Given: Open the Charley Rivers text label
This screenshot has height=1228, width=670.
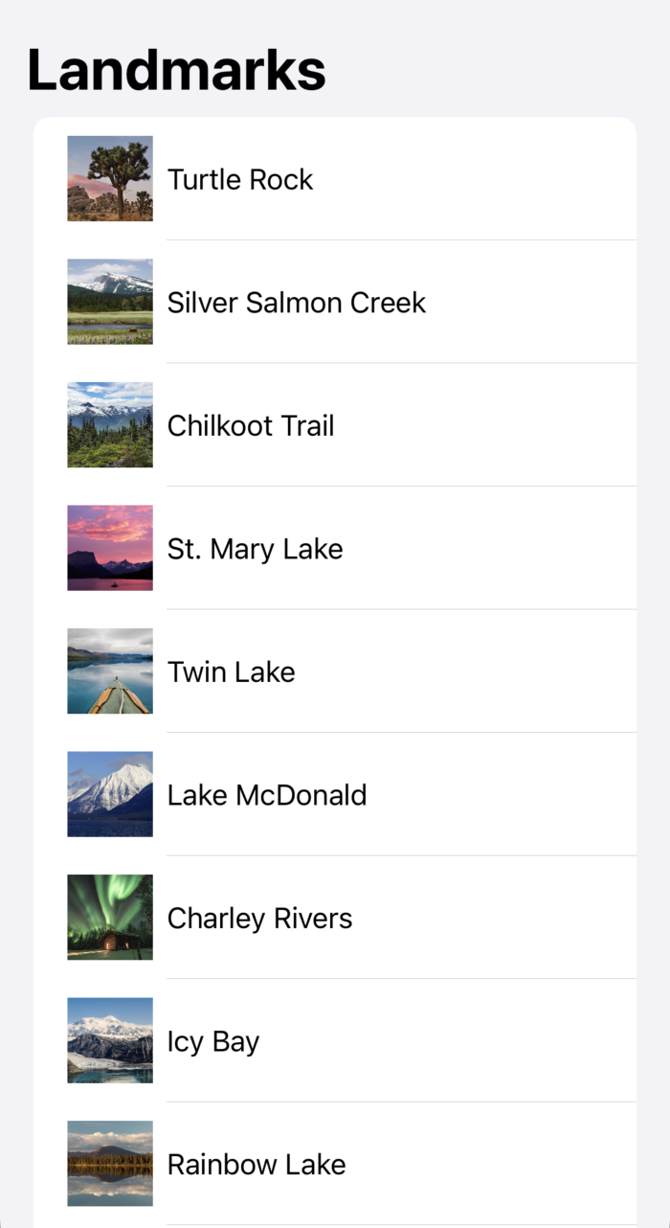Looking at the screenshot, I should (259, 918).
